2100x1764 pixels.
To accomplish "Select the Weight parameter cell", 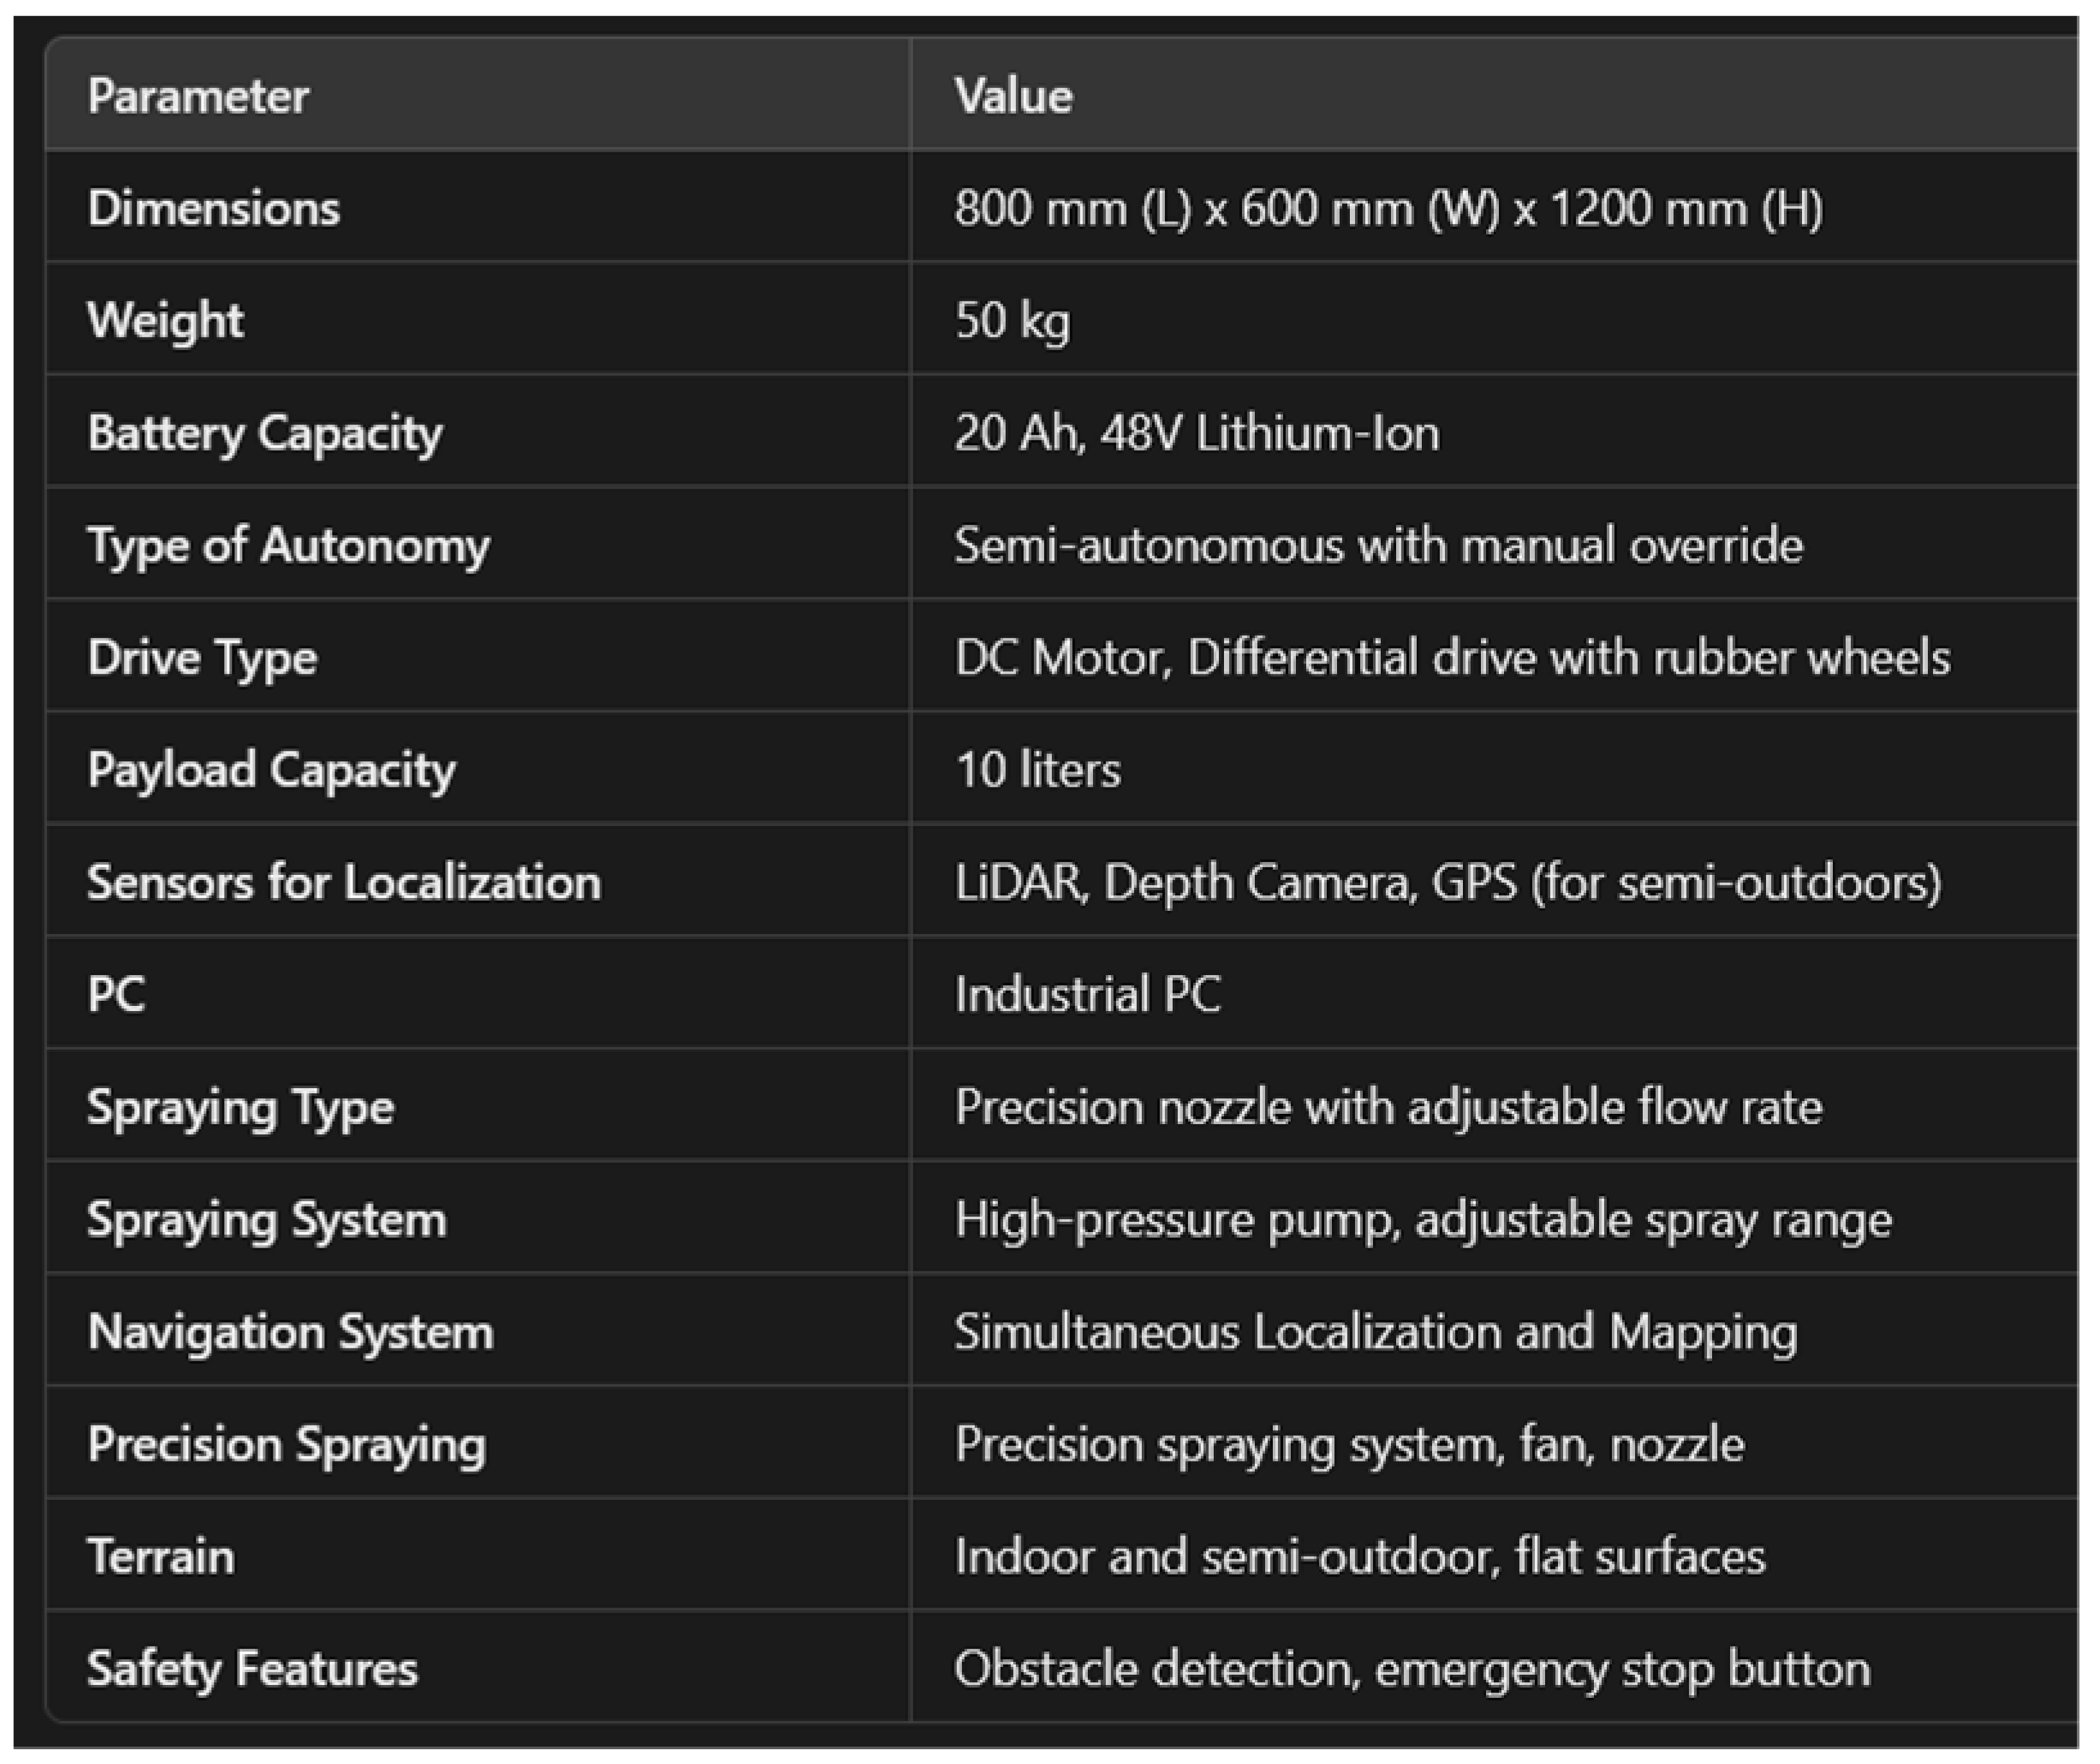I will 166,320.
